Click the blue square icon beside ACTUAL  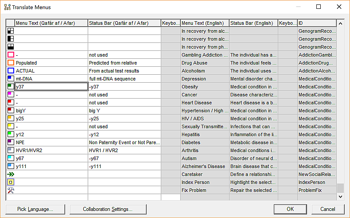tap(11, 71)
